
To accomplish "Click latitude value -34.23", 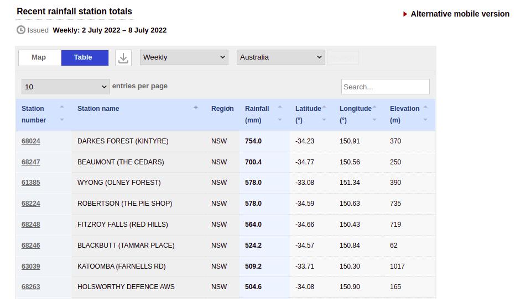I will click(305, 141).
